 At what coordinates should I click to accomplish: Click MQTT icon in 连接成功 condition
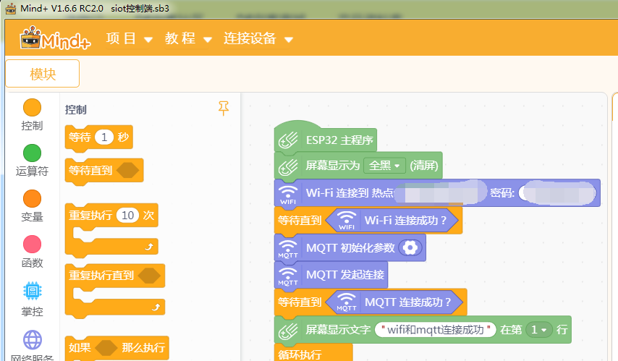tap(347, 302)
